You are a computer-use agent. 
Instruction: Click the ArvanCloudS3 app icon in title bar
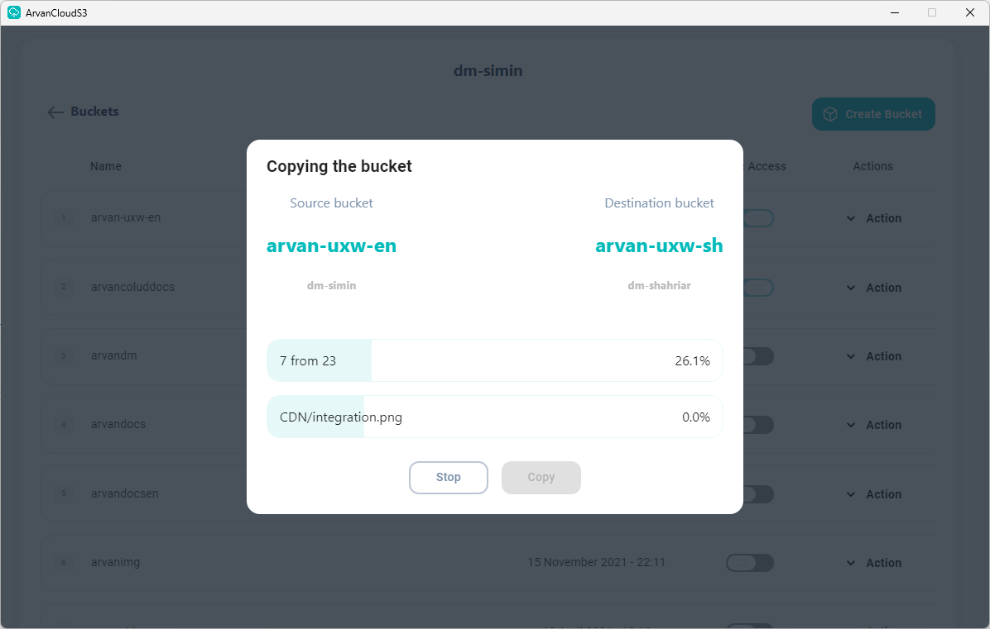tap(14, 12)
